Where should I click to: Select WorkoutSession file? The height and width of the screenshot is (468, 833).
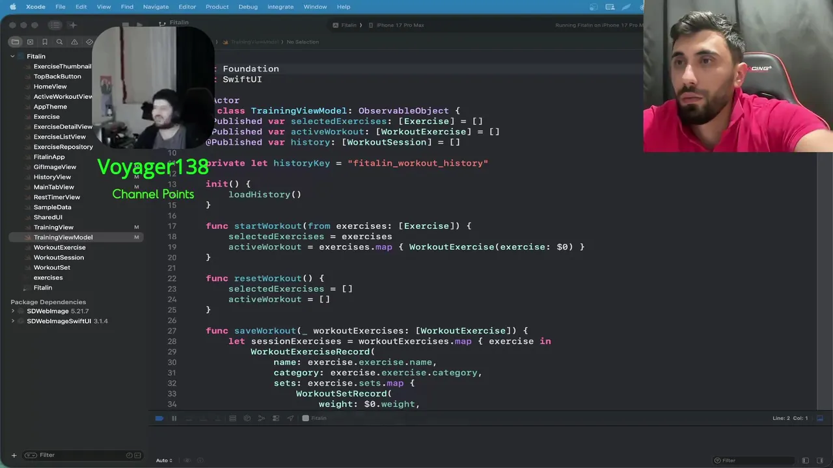pos(59,257)
